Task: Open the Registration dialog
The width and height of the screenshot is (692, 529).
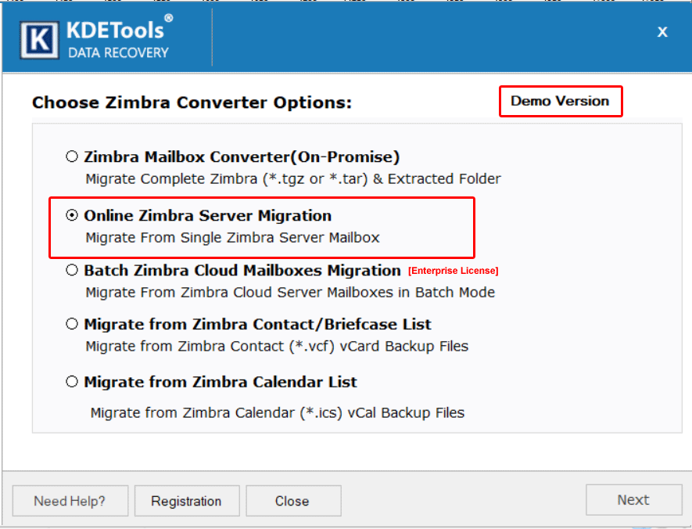Action: tap(186, 501)
